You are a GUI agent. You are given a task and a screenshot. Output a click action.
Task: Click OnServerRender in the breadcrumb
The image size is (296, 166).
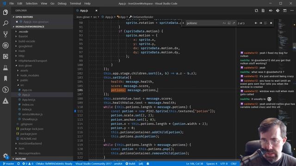tap(143, 17)
